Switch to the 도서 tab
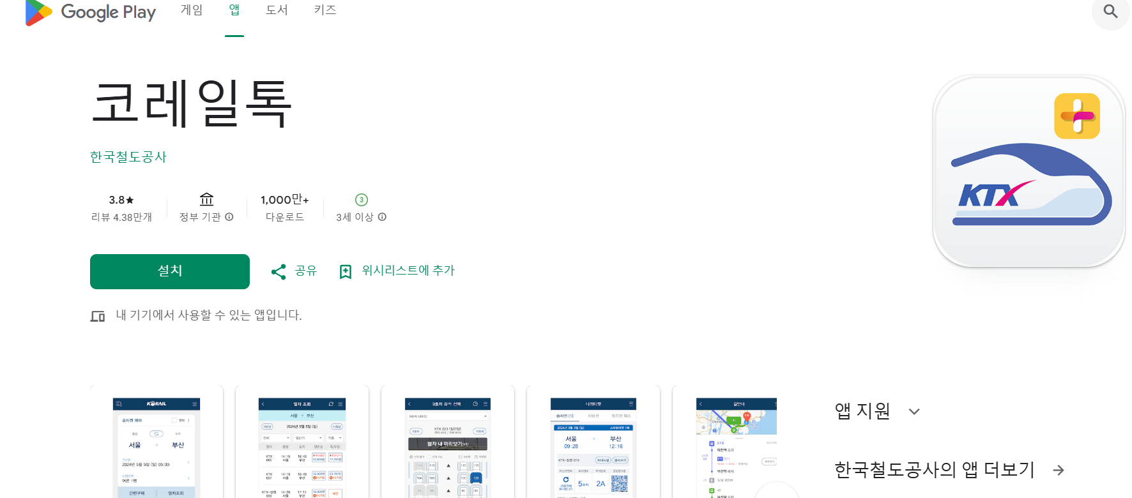Image resolution: width=1132 pixels, height=498 pixels. (x=277, y=10)
